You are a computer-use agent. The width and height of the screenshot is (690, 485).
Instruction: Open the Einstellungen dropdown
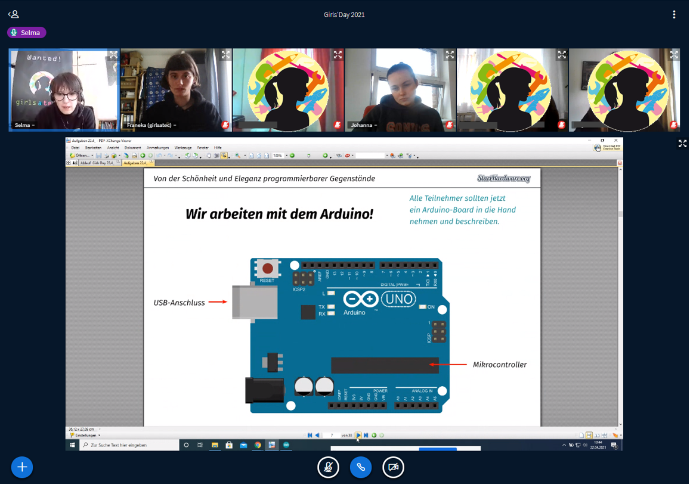(85, 436)
